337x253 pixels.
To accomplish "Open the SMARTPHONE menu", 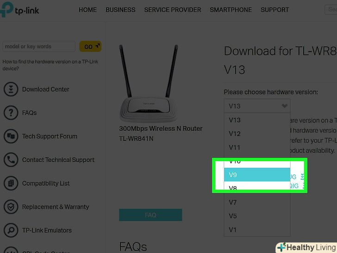I will click(231, 10).
